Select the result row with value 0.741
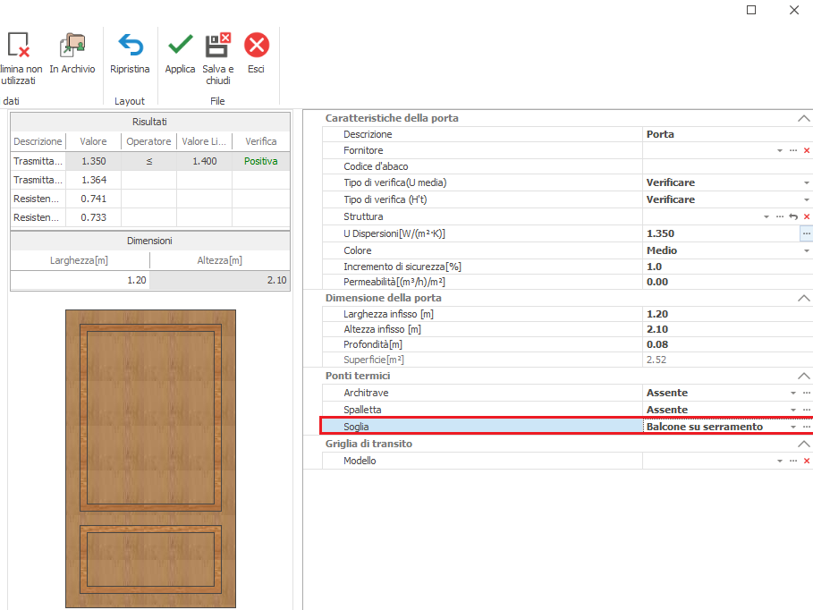This screenshot has width=813, height=610. pyautogui.click(x=150, y=199)
